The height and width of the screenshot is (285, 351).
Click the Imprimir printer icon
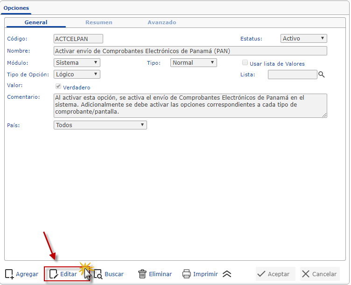[187, 274]
